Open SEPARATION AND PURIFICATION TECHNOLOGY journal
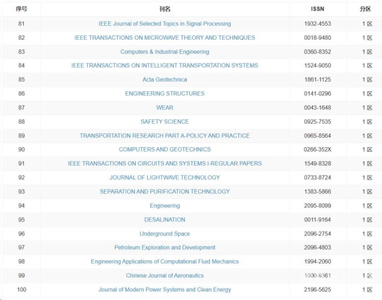Image resolution: width=382 pixels, height=300 pixels. [165, 191]
